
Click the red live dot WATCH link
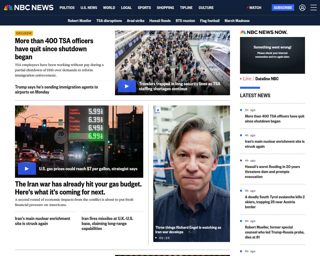click(x=254, y=8)
